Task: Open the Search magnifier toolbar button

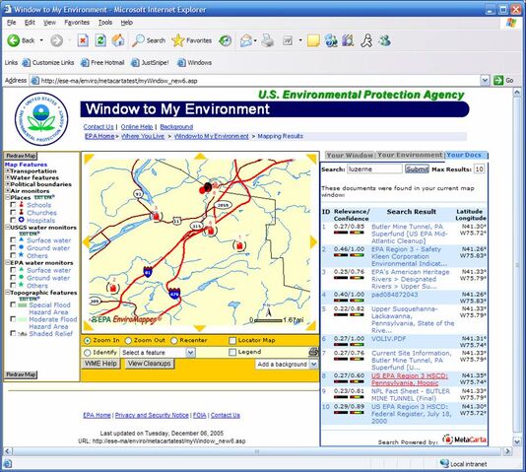Action: point(149,40)
